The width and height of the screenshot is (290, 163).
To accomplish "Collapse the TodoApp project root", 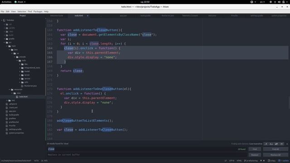I will pos(2,20).
